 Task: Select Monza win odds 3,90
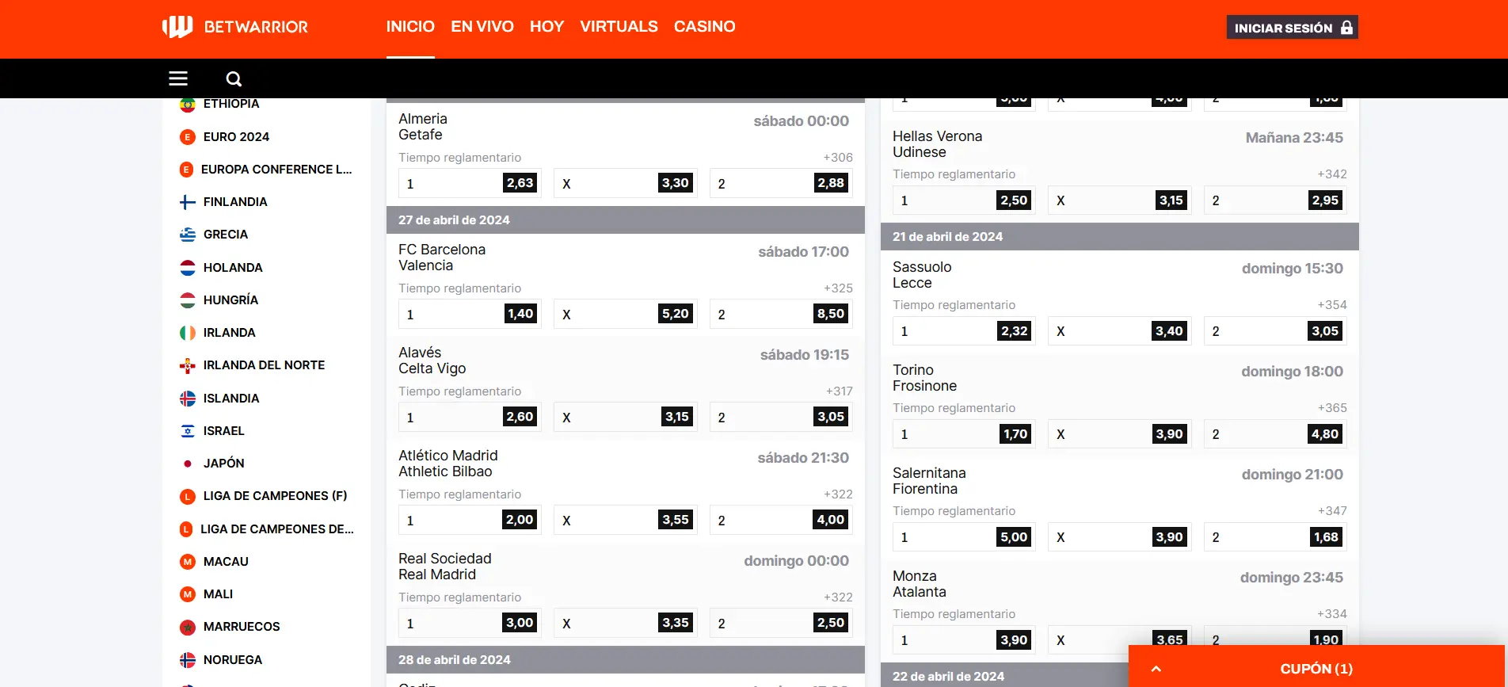[965, 640]
